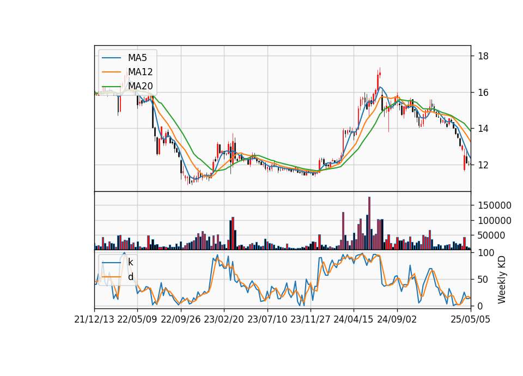Screen dimensions: 523x376
Task: Click the 50 tick on KD axis
Action: click(x=483, y=279)
